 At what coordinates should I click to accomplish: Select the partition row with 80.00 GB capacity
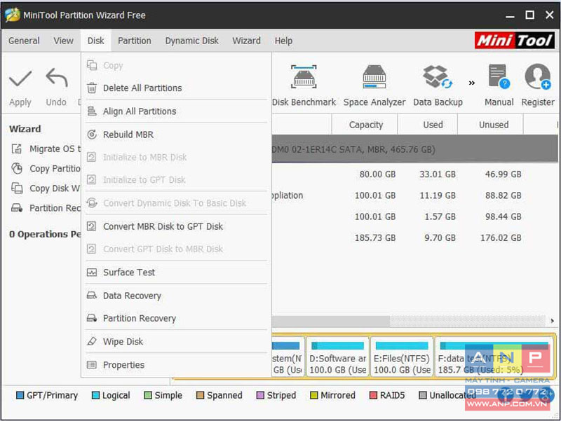tap(415, 174)
